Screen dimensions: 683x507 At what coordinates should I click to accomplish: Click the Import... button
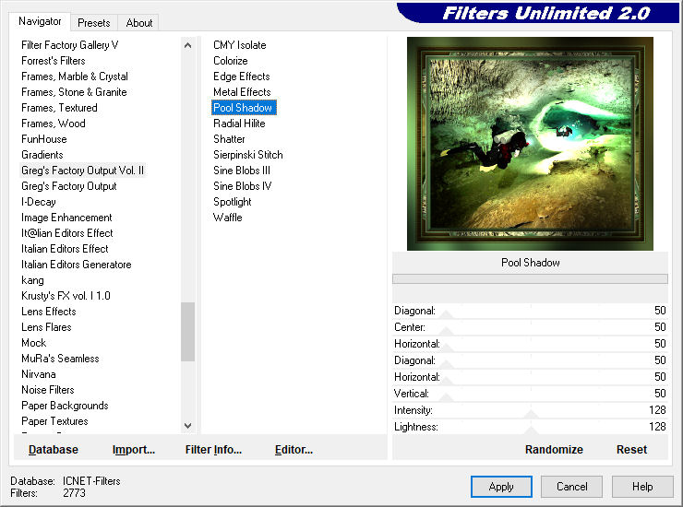(x=133, y=450)
